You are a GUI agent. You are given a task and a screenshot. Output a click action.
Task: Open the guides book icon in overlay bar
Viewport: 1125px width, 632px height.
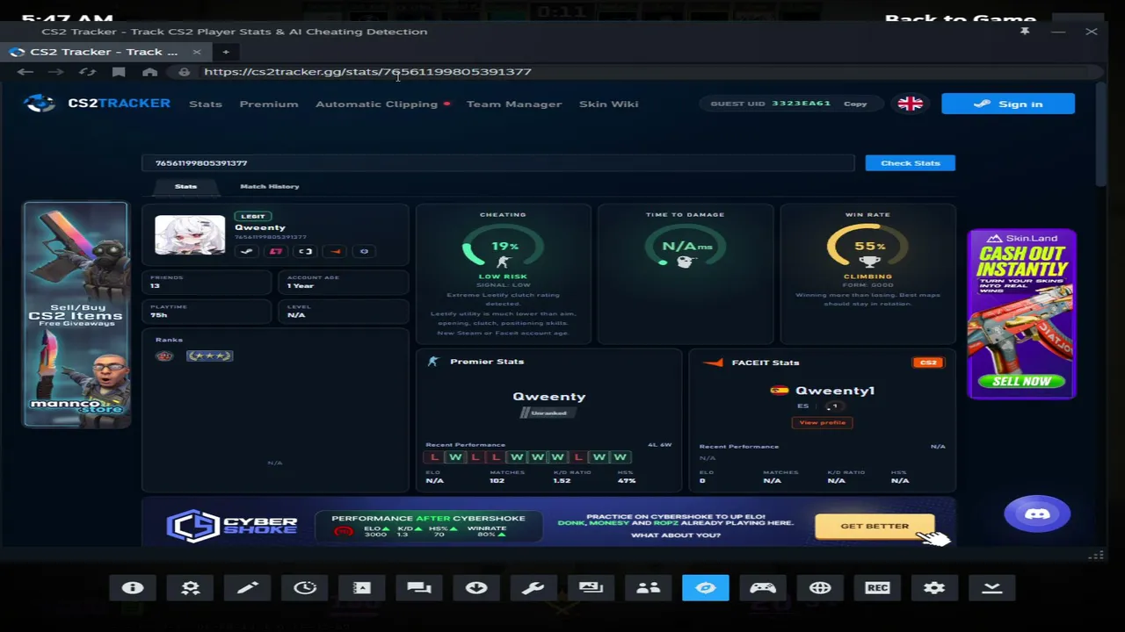tap(362, 588)
